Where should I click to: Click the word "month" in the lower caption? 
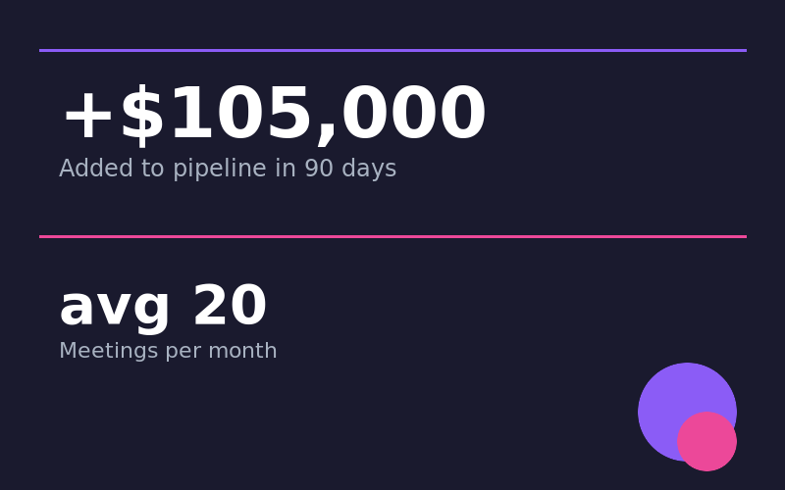248,352
